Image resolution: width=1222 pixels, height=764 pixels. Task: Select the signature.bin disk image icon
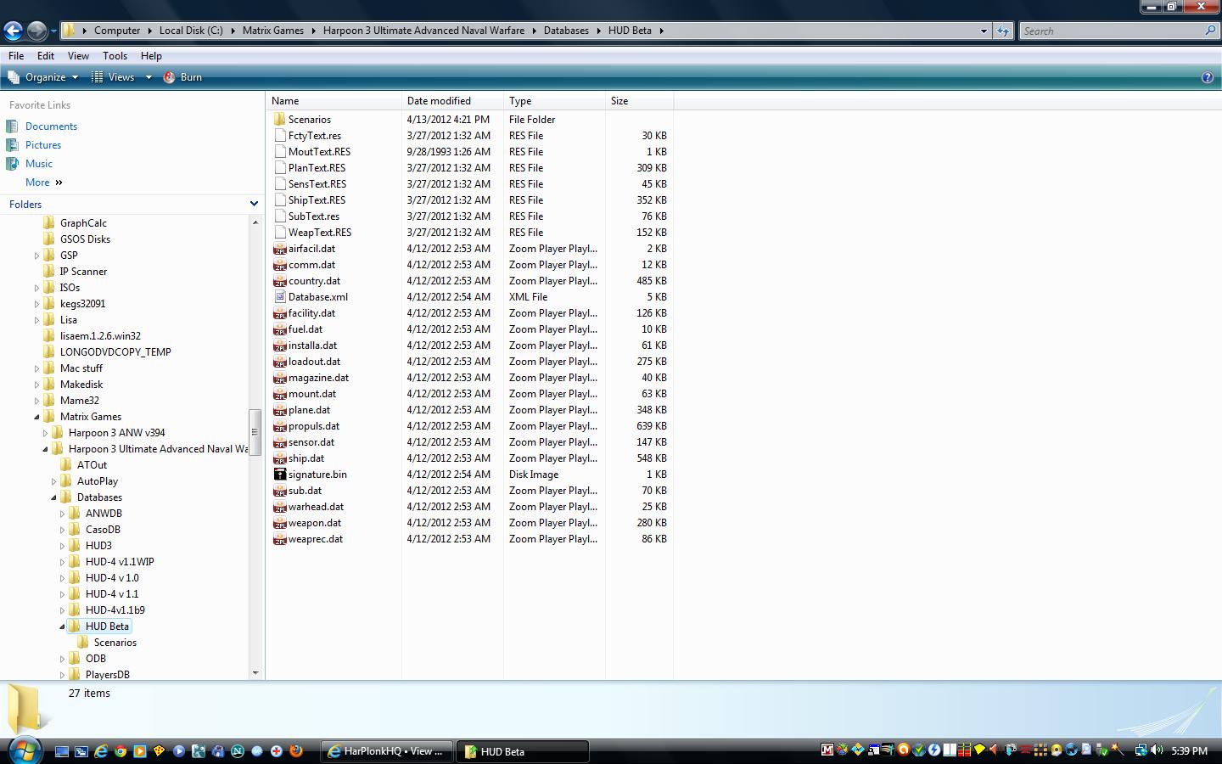tap(279, 475)
